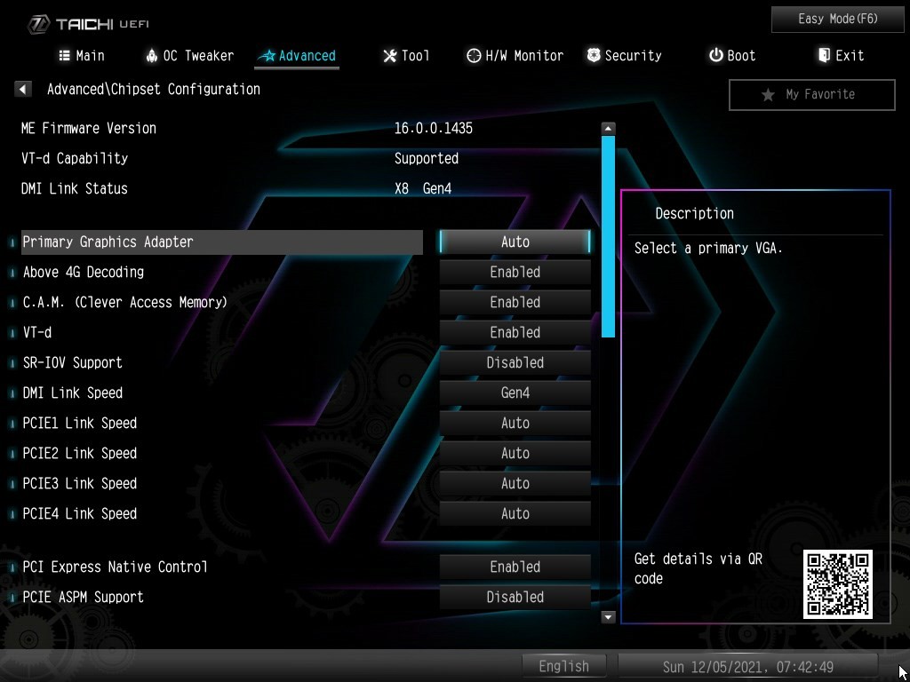910x682 pixels.
Task: Select C.A.M. (Clever Access Memory) label
Action: pos(124,302)
